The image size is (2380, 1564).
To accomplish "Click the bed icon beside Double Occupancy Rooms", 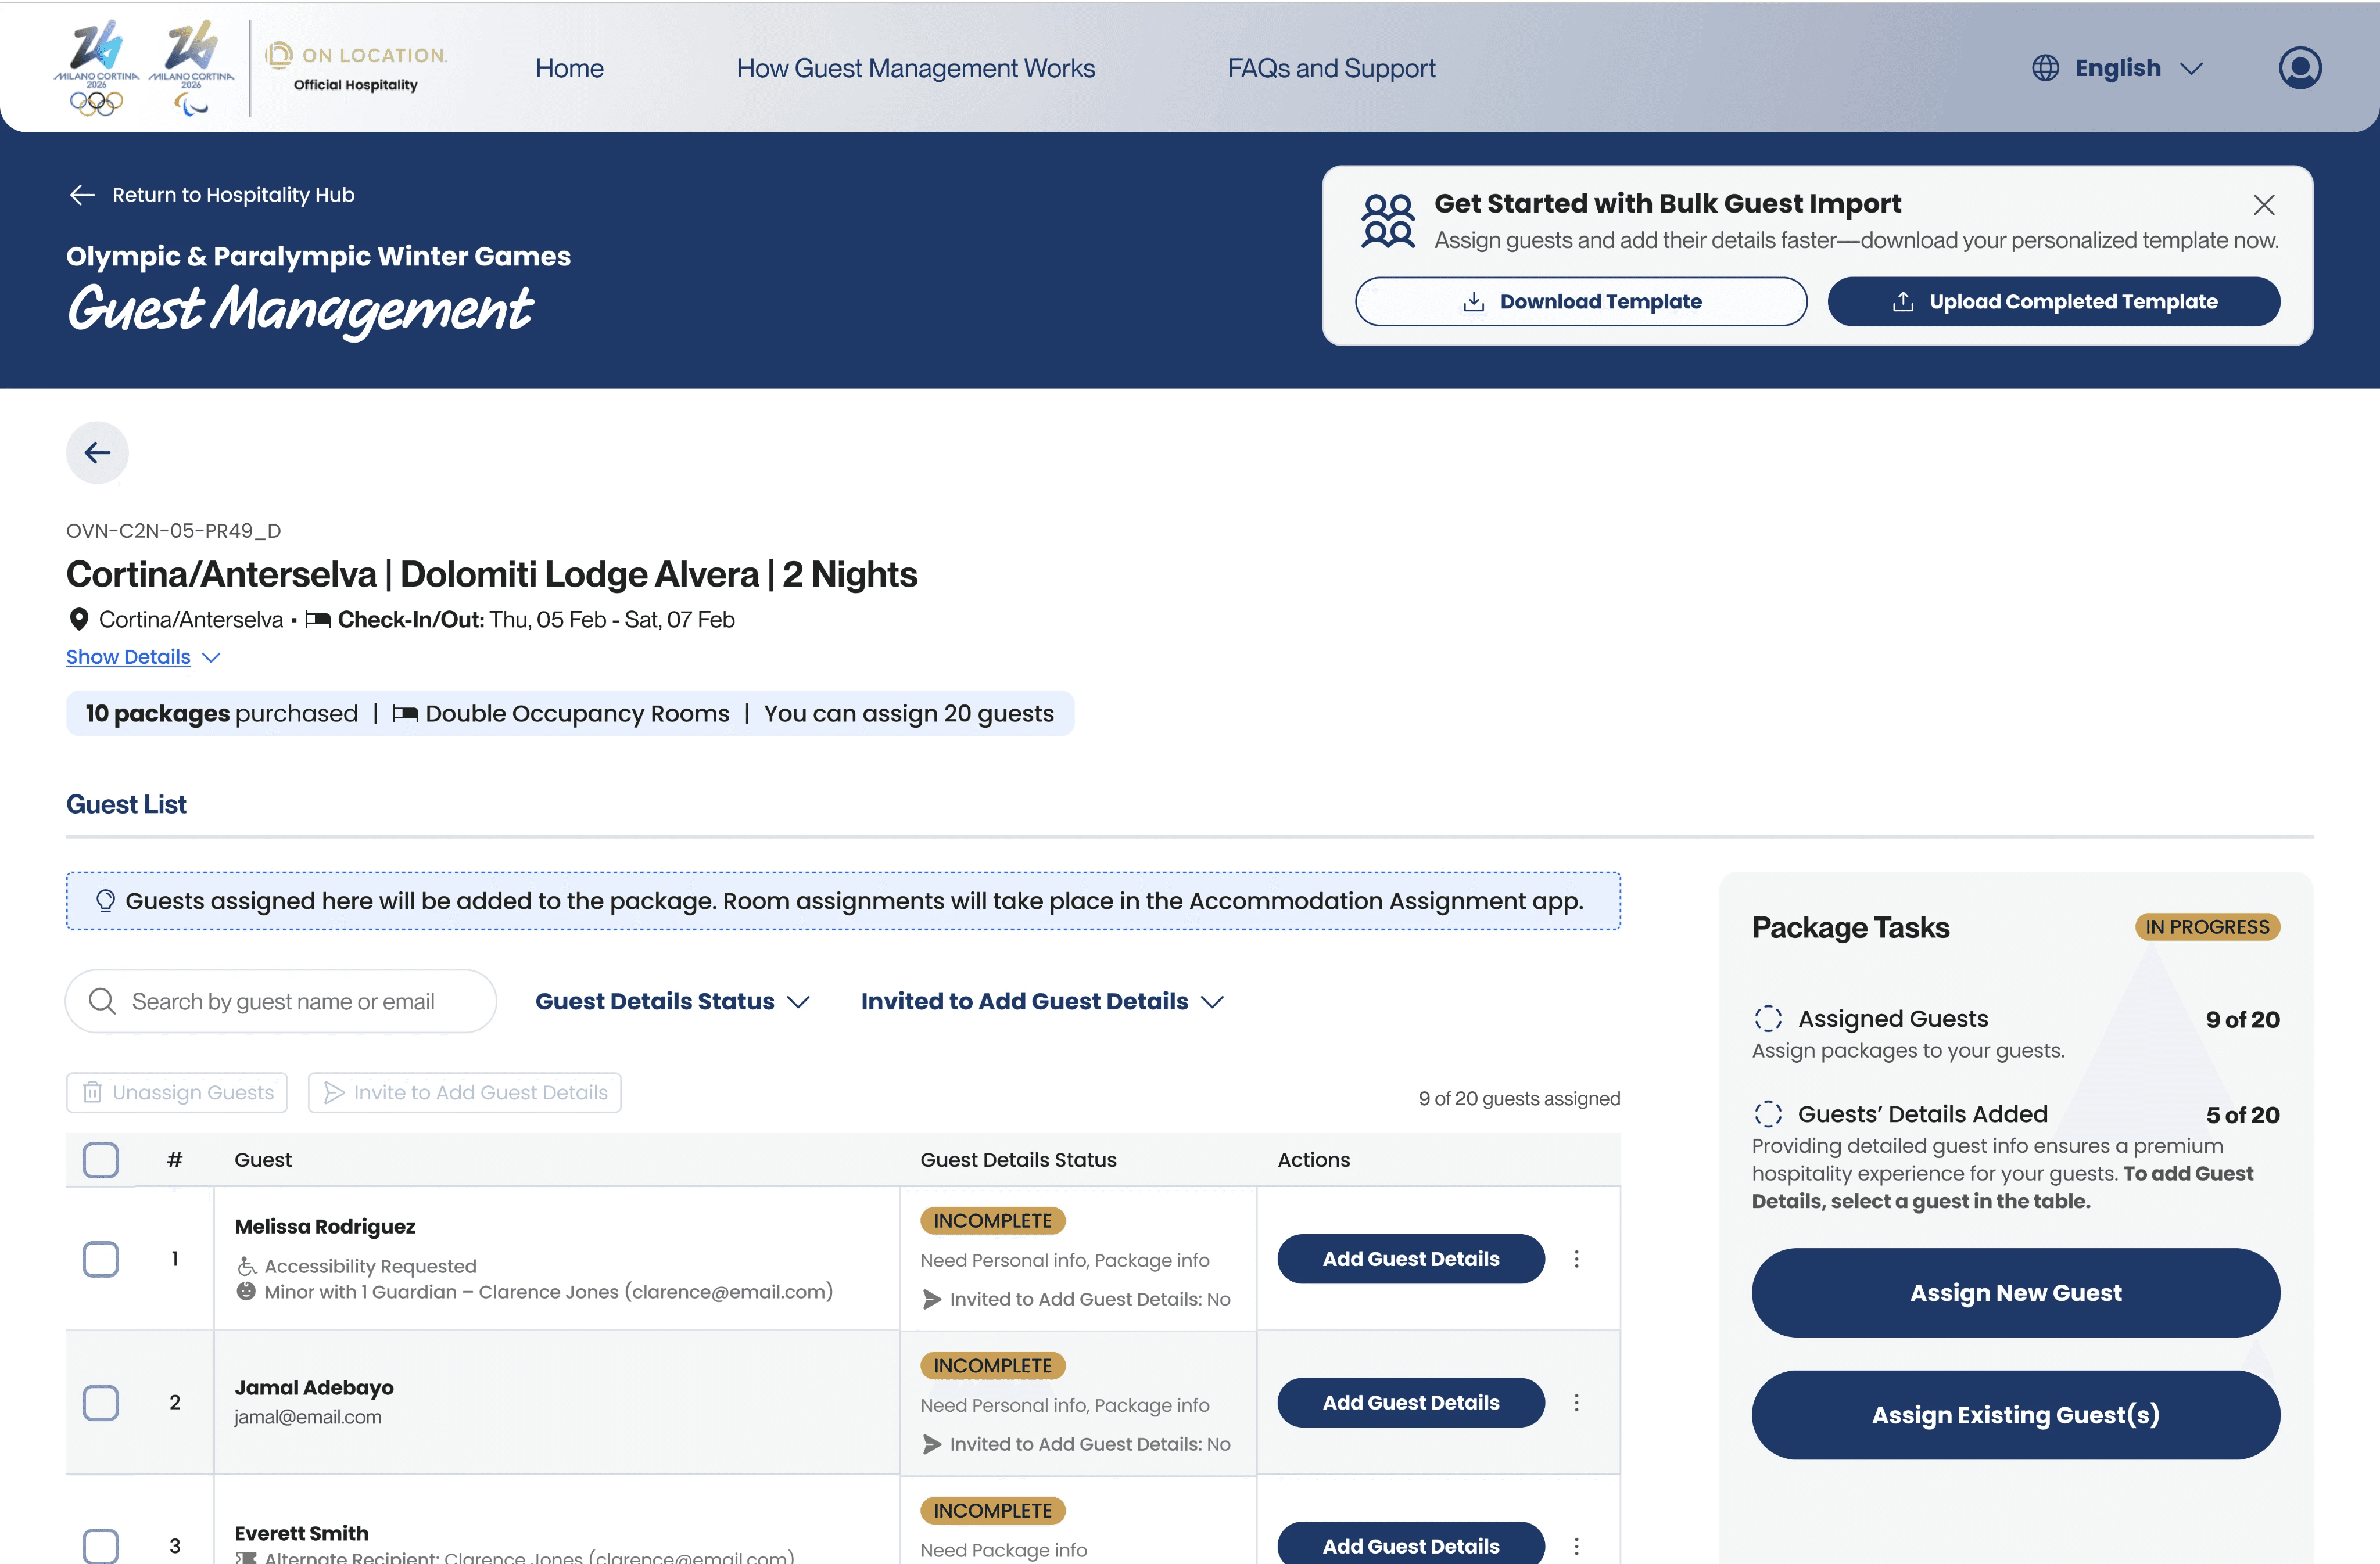I will (x=405, y=714).
